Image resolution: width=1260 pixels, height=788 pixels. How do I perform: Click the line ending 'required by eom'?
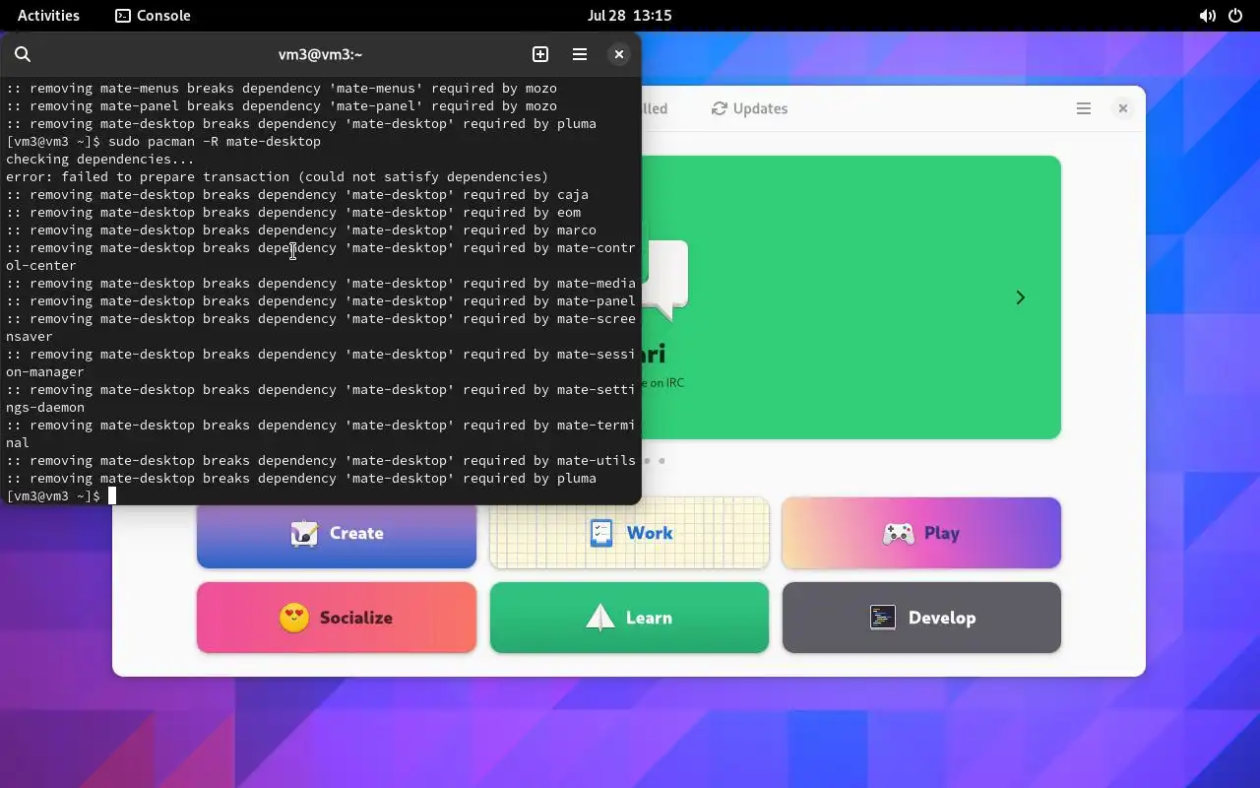click(x=293, y=212)
